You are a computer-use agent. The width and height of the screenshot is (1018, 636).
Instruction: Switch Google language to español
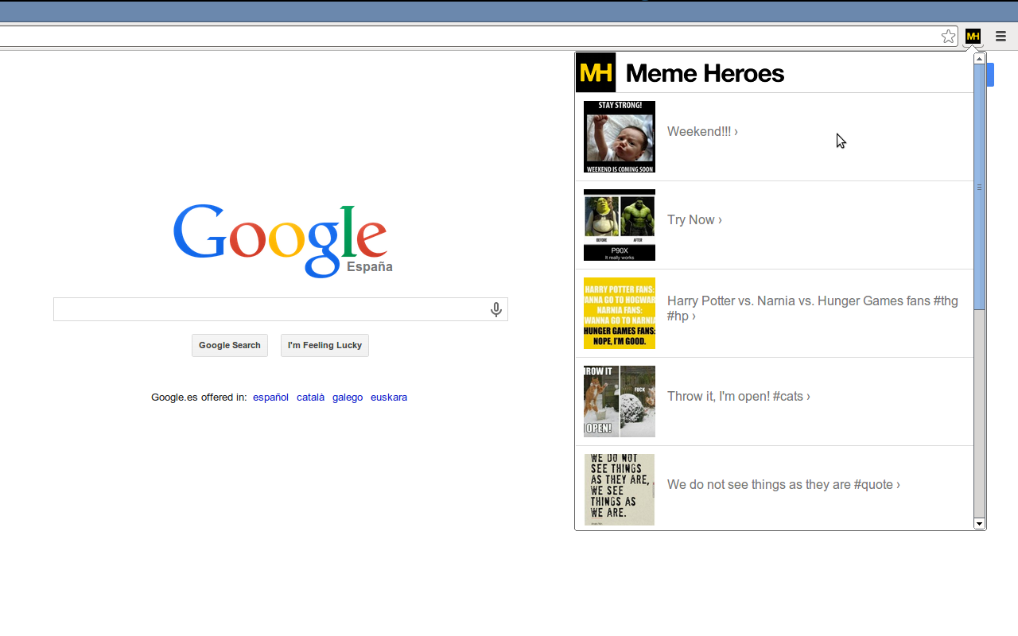270,397
